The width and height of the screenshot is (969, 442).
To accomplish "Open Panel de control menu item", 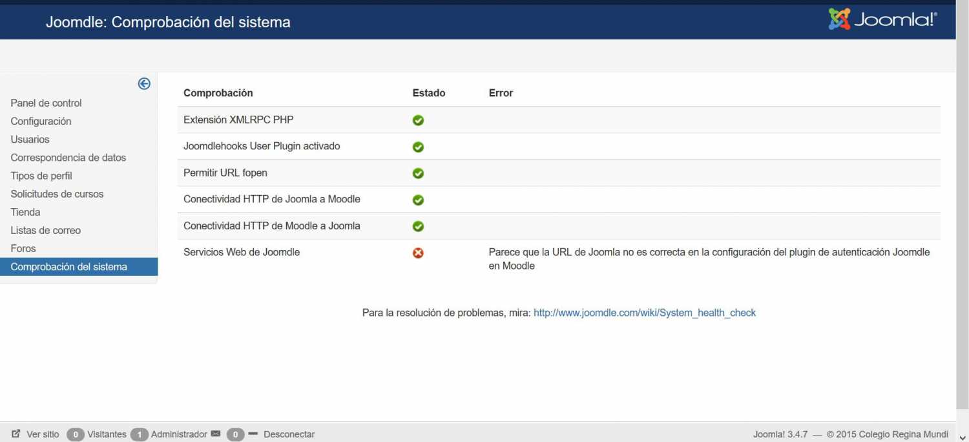I will (46, 103).
